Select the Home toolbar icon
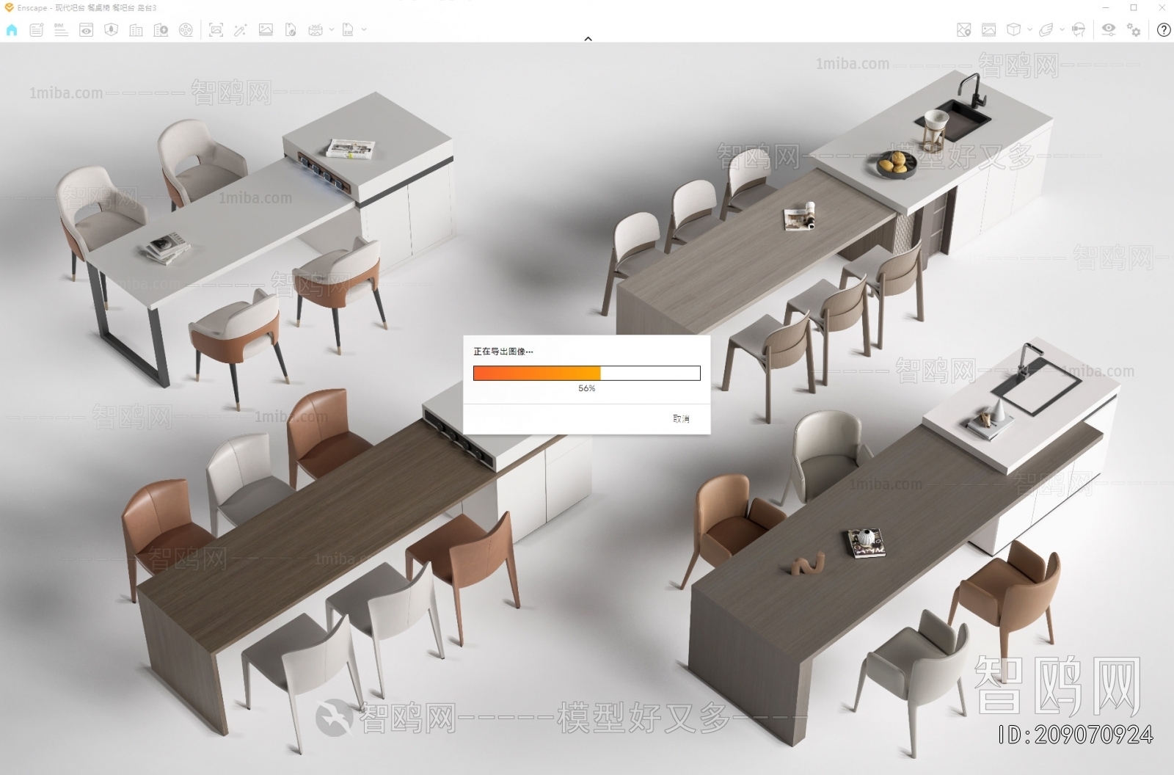The image size is (1174, 775). point(12,31)
